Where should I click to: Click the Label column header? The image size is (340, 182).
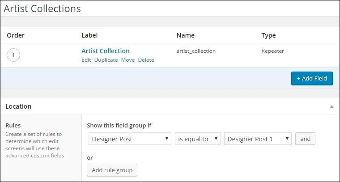[x=89, y=35]
